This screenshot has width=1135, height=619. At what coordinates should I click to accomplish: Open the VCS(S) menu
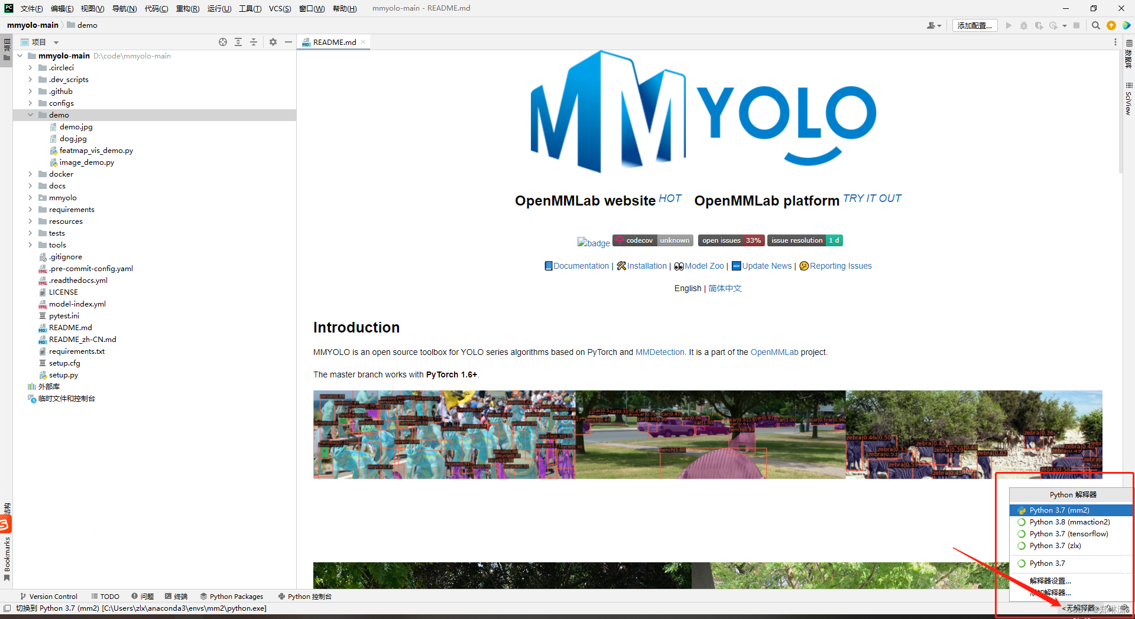click(x=280, y=8)
